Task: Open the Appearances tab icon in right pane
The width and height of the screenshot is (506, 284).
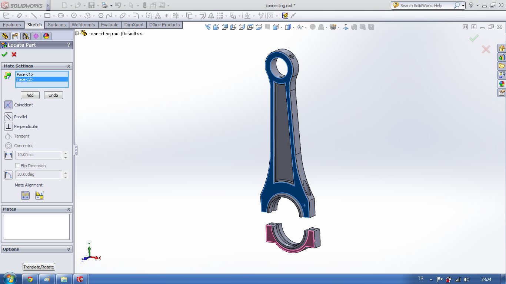Action: (x=502, y=84)
